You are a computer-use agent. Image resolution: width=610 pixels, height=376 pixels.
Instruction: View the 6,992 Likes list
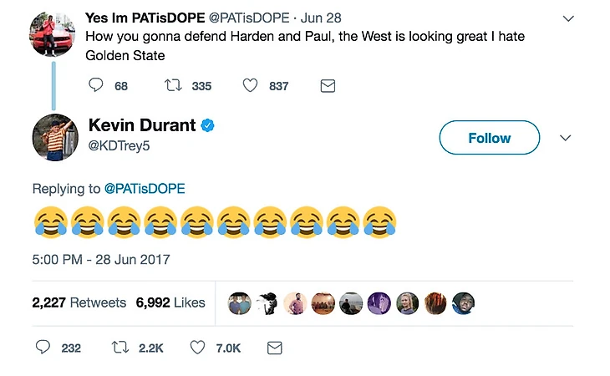coord(170,302)
